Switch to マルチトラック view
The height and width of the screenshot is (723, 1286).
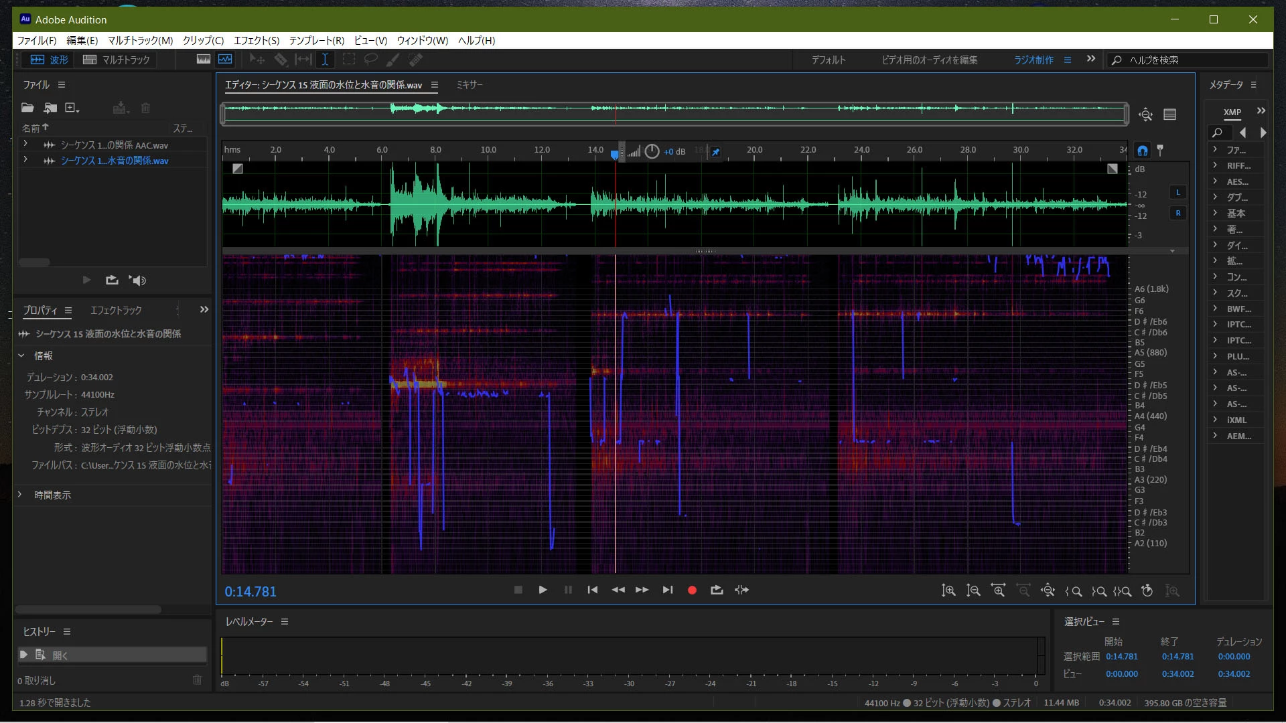coord(117,60)
